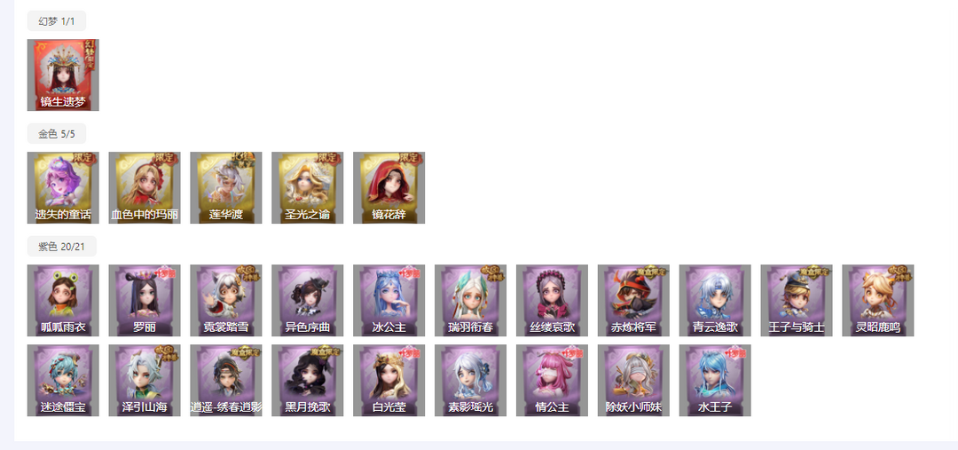Click the 赤炼将军 card
The image size is (958, 450).
633,300
